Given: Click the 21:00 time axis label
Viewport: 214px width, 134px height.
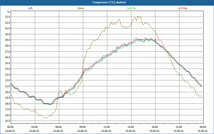Looking at the screenshot, I should pos(178,127).
